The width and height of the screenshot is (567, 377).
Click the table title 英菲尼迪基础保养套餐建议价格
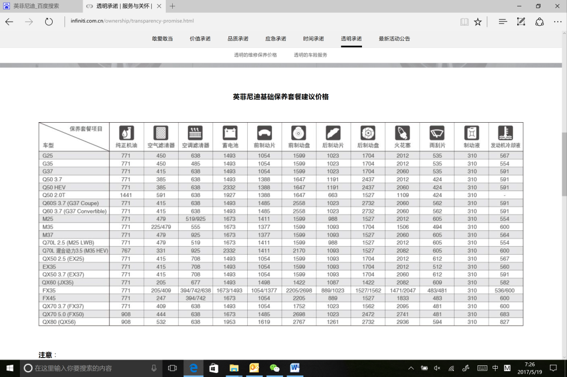point(281,96)
